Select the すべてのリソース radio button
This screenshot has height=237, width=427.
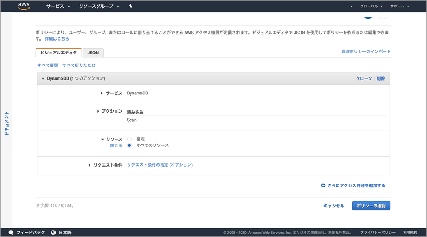[129, 146]
